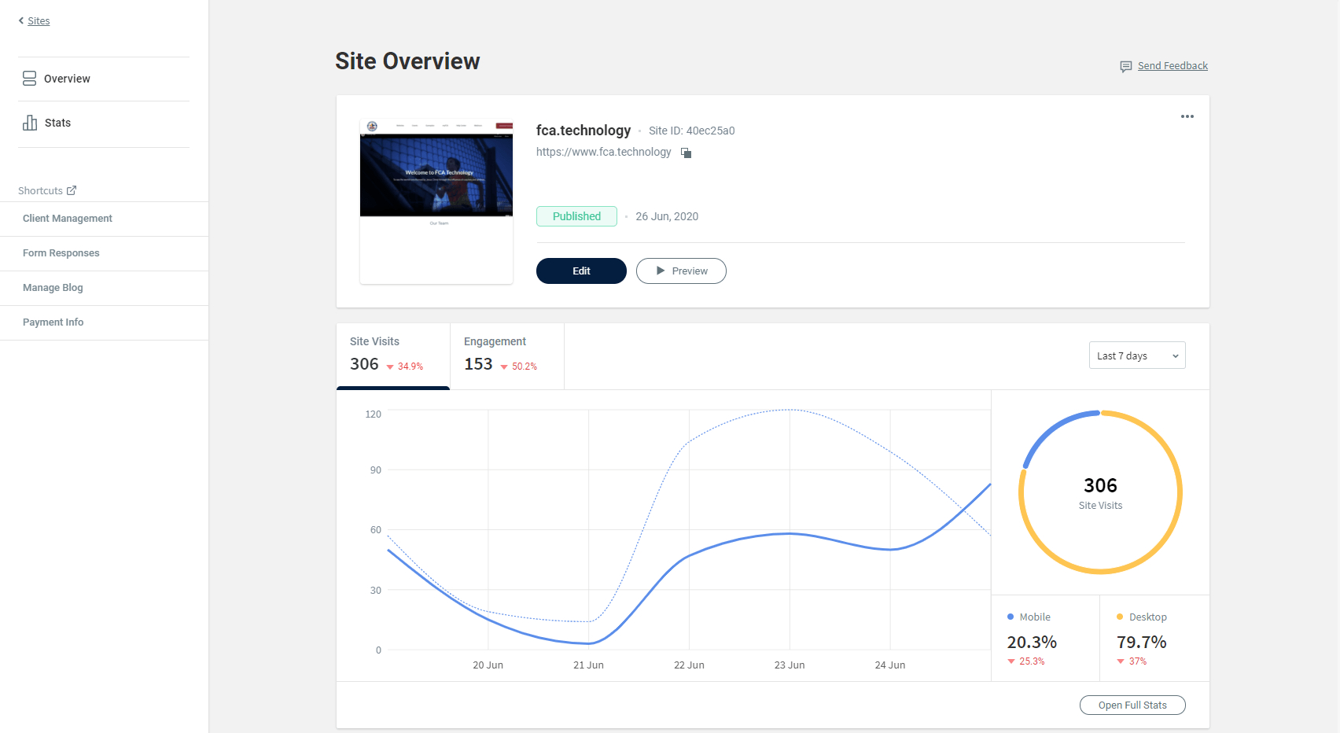Click the https://www.fca.technology URL text

pyautogui.click(x=604, y=152)
